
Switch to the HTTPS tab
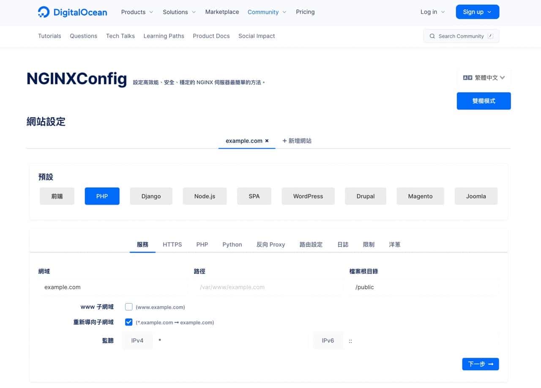pyautogui.click(x=172, y=244)
